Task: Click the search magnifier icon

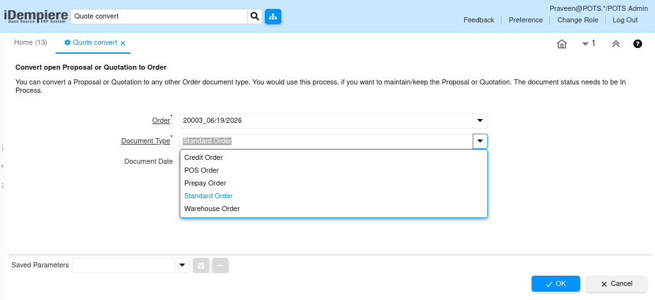Action: point(255,16)
